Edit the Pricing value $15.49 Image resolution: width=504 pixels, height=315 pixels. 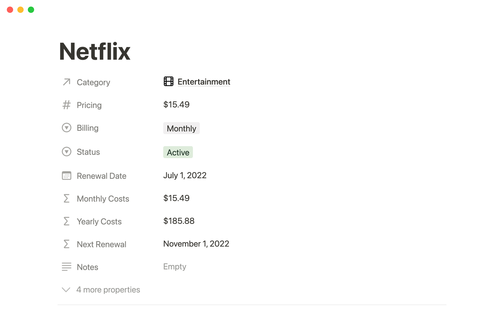[176, 105]
